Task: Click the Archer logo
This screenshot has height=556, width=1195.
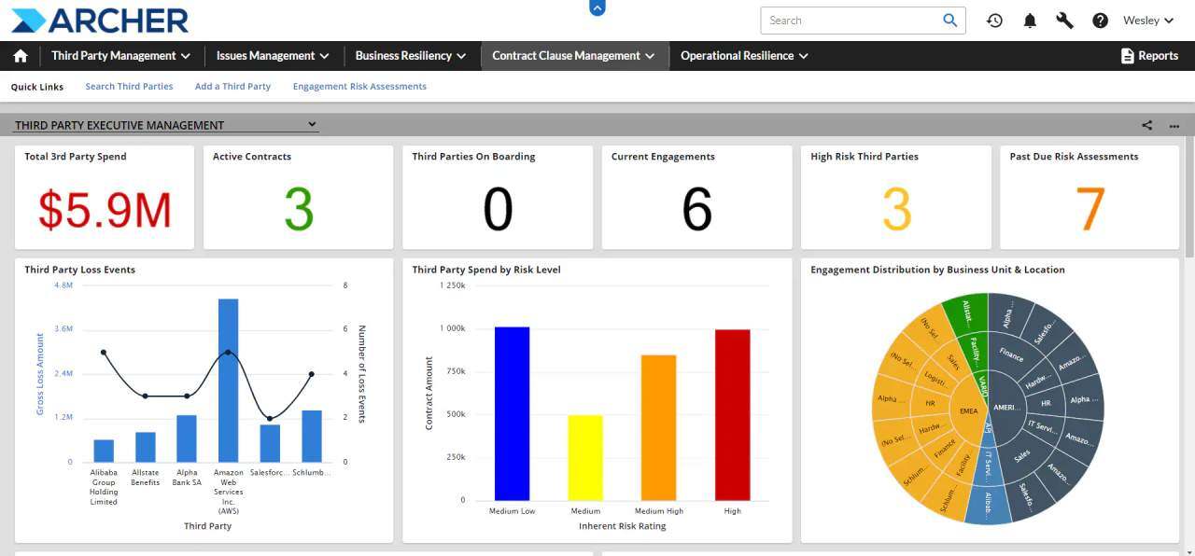Action: point(98,20)
